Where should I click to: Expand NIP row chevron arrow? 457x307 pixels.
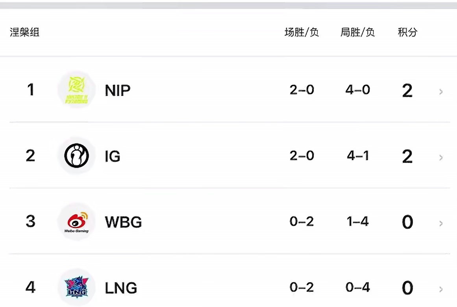coord(441,92)
